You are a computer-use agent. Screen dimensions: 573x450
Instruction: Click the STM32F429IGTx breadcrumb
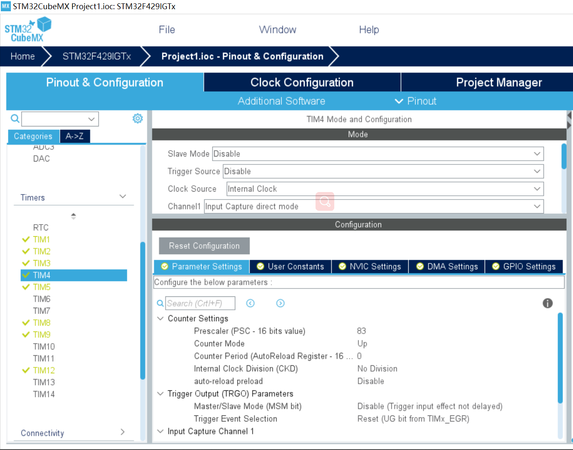[x=97, y=56]
